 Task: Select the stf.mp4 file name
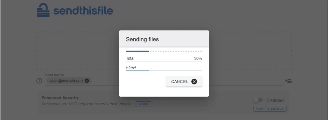pyautogui.click(x=131, y=67)
